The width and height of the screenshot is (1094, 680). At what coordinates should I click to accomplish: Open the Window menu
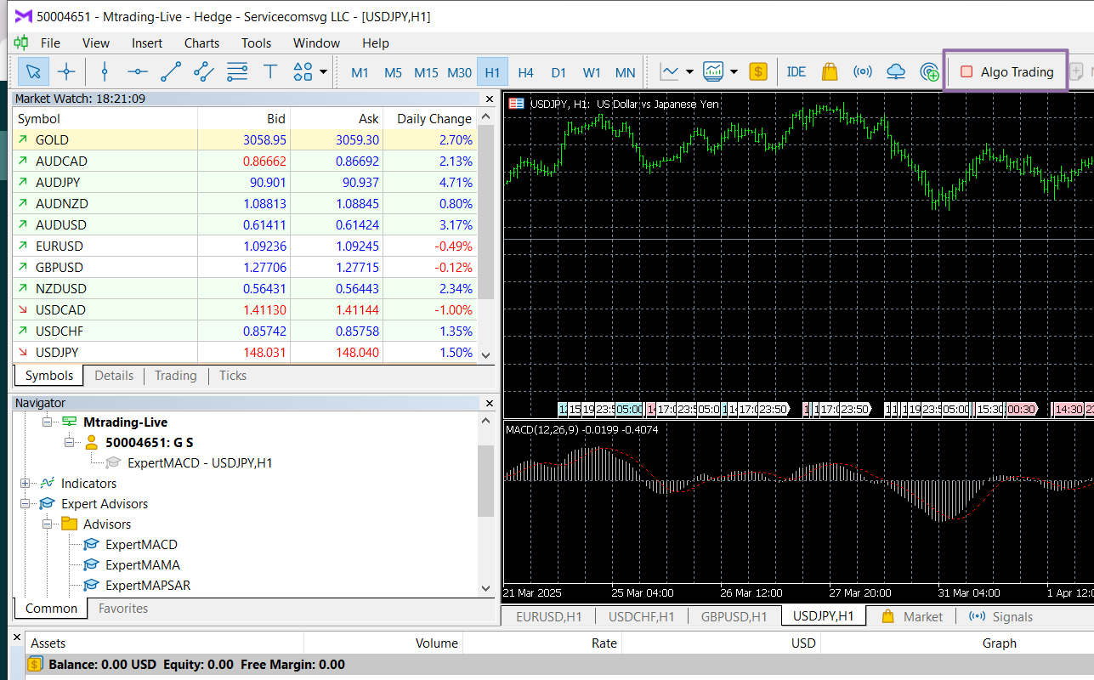(316, 42)
